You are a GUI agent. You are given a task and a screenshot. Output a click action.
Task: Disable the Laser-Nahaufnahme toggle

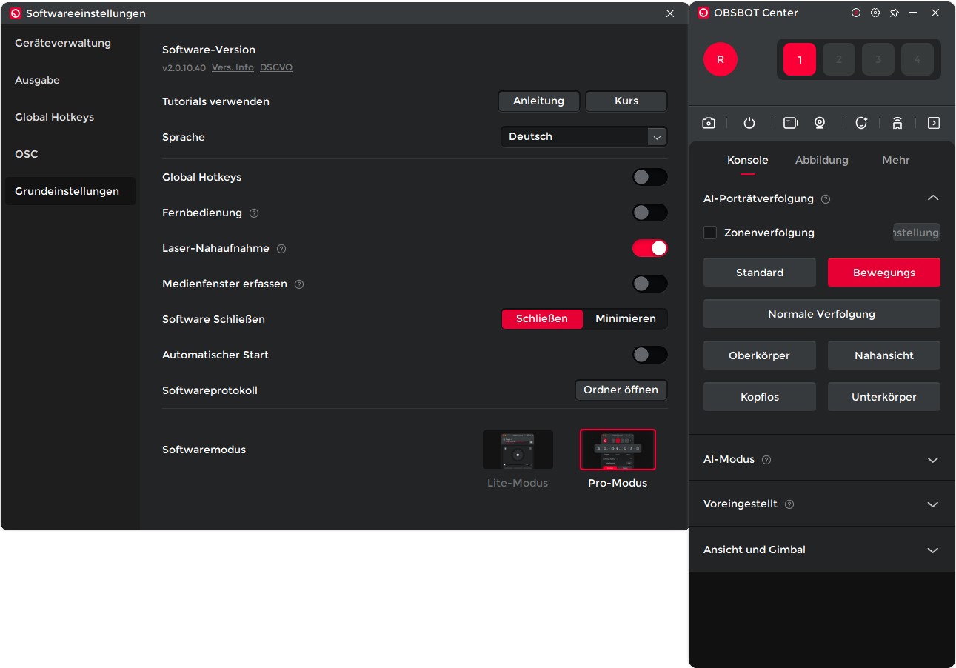pyautogui.click(x=649, y=248)
